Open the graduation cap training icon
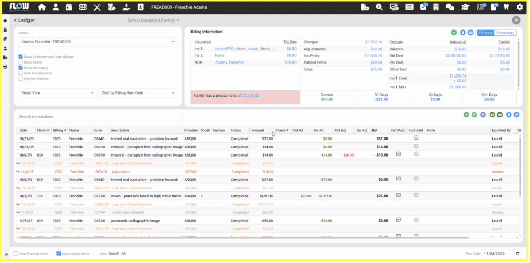The height and width of the screenshot is (263, 530). [464, 7]
